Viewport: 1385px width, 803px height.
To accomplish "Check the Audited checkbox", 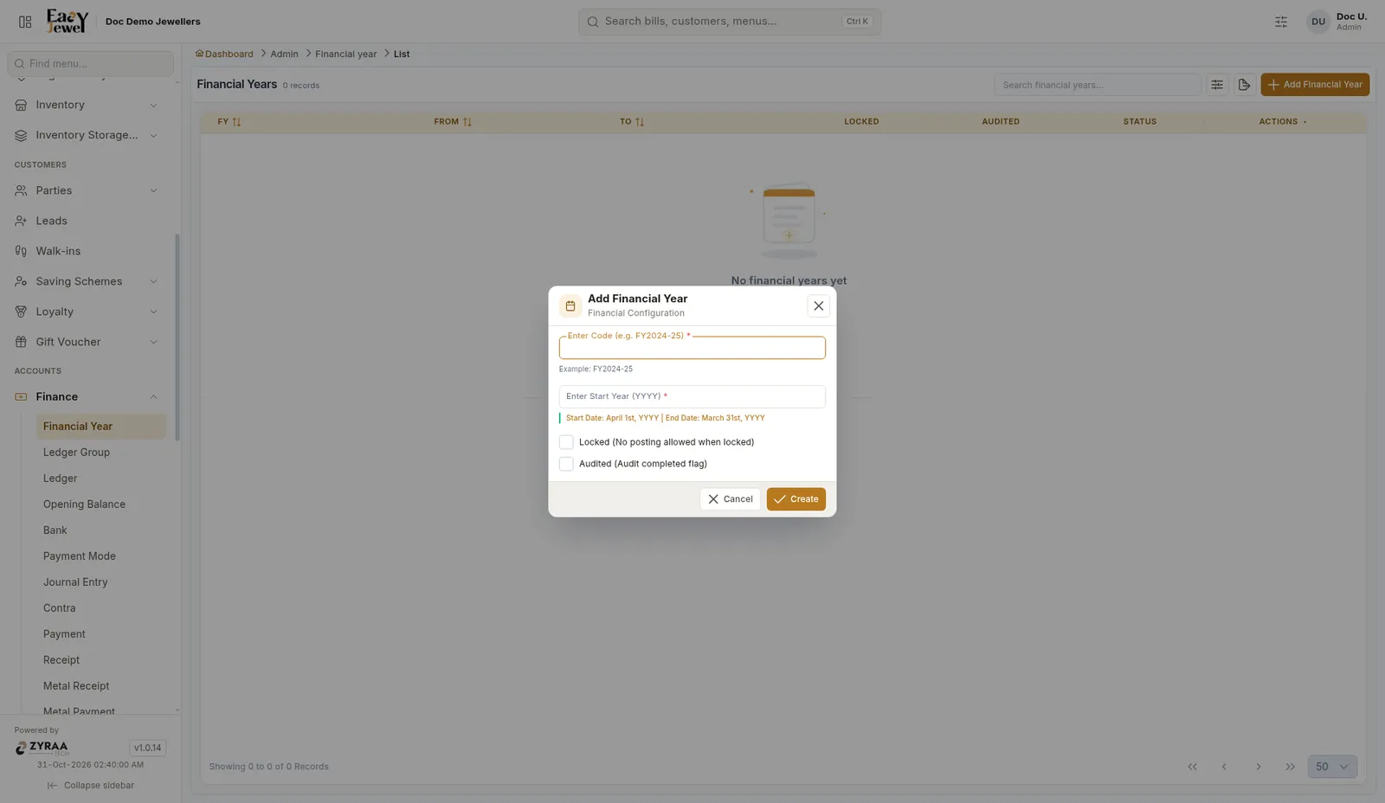I will click(566, 464).
